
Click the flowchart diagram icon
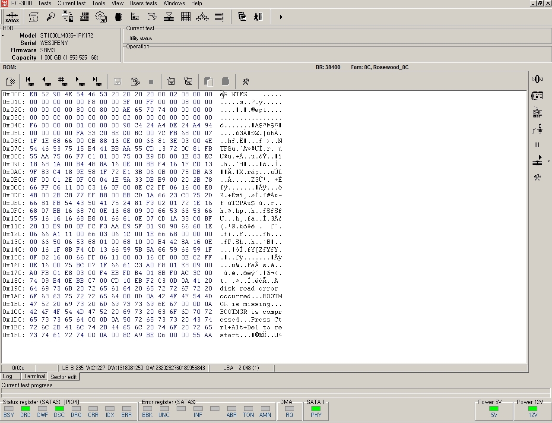pos(203,17)
